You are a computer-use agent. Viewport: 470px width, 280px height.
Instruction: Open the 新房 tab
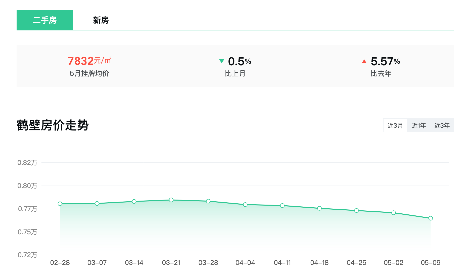tap(101, 20)
